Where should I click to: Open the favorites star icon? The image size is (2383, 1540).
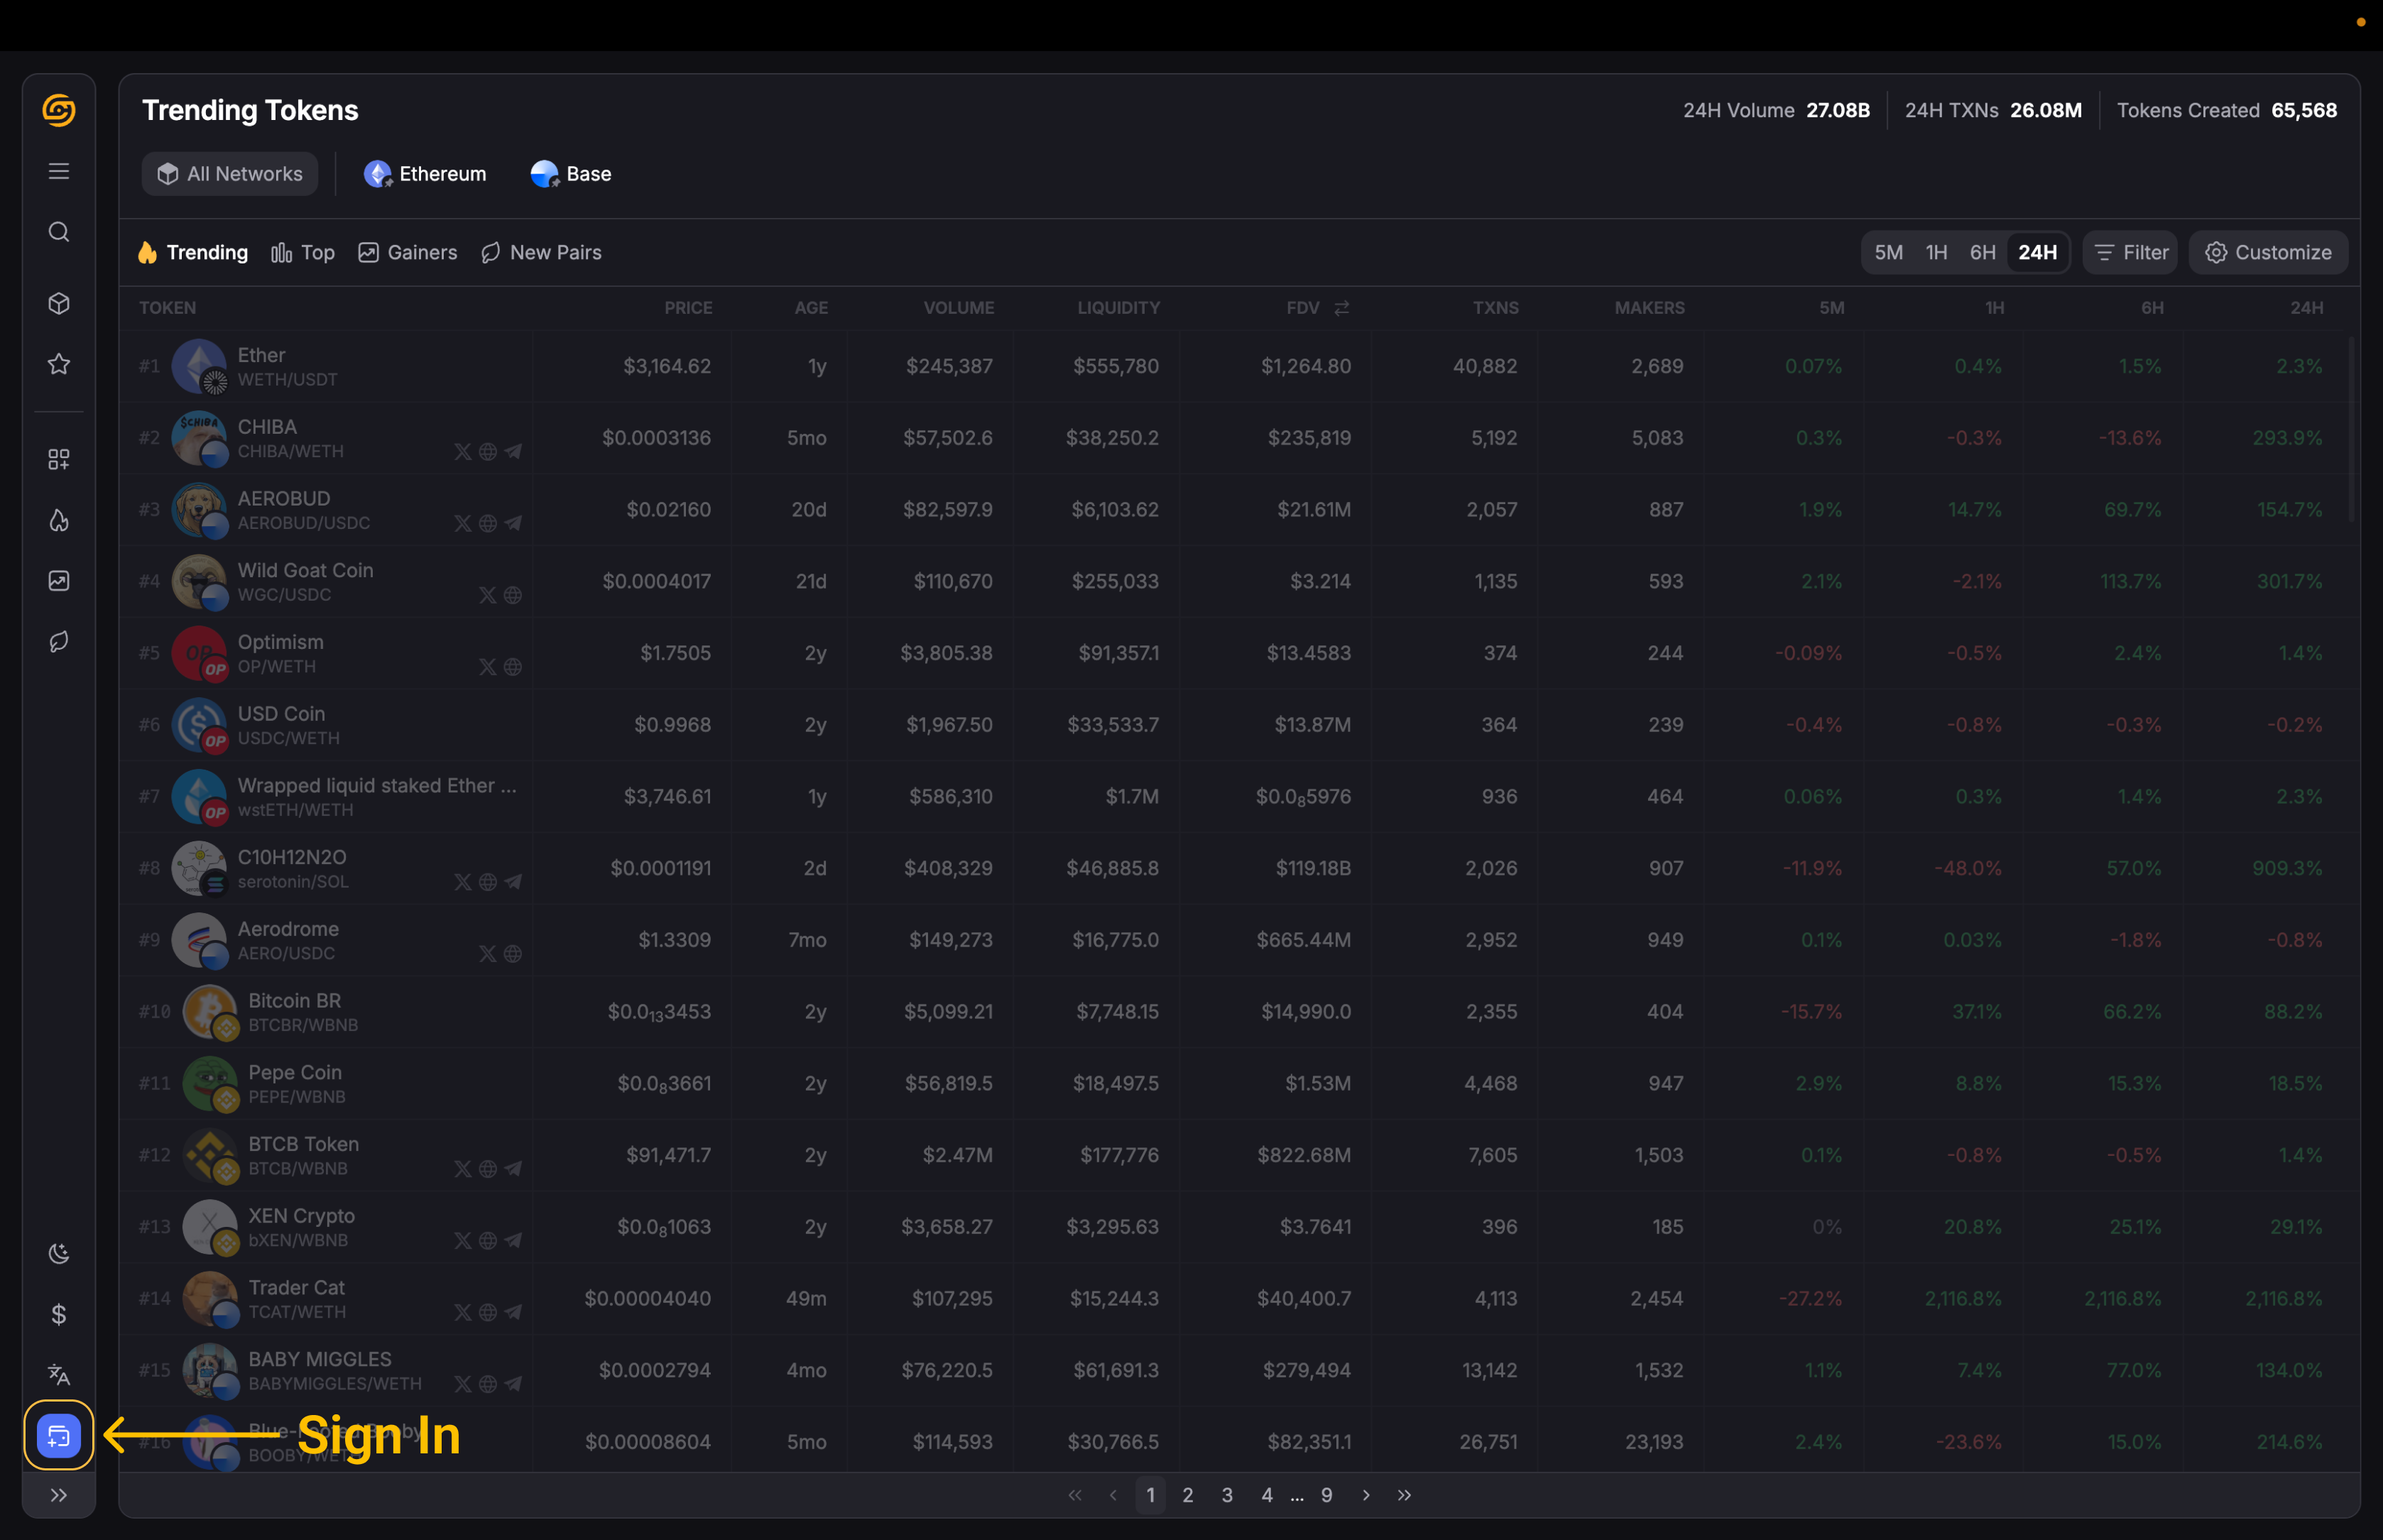[x=59, y=364]
